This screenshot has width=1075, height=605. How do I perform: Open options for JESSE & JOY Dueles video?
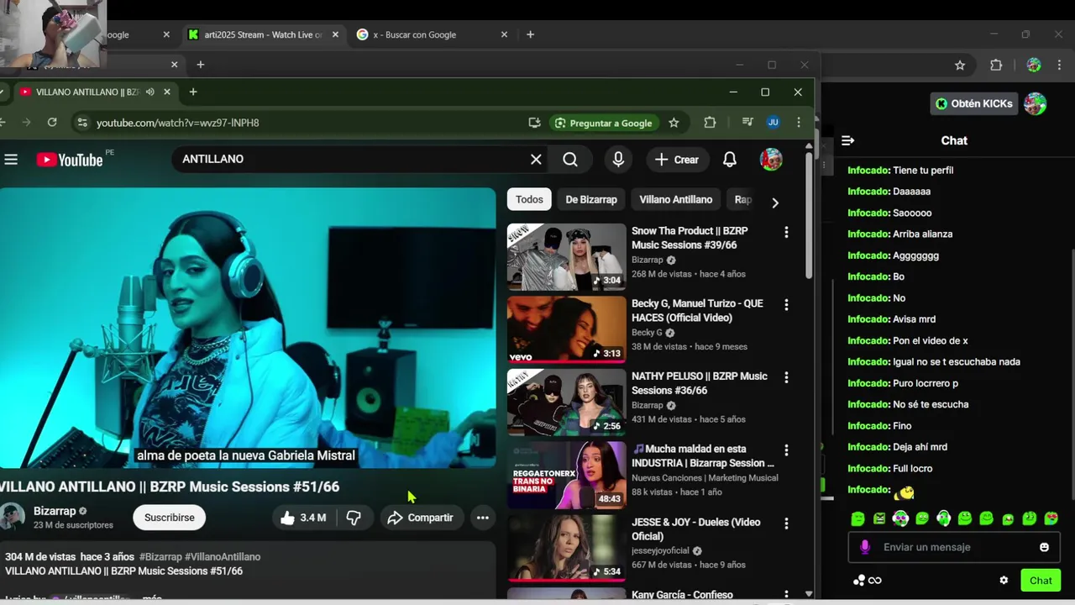point(786,523)
